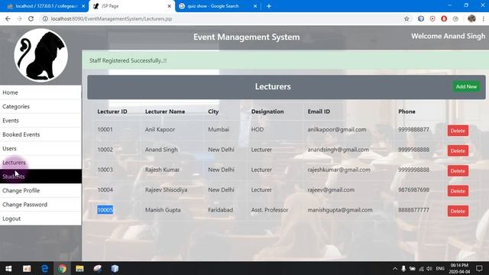Click the taskbar clock 06:14 PM
This screenshot has width=489, height=275.
[x=459, y=266]
